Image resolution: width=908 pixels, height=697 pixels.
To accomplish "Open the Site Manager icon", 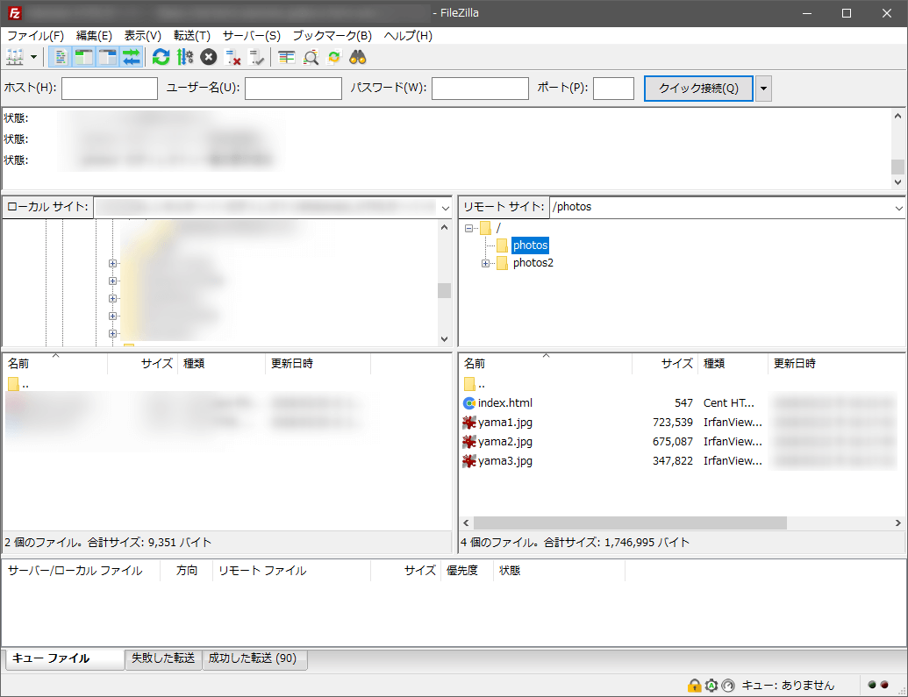I will pyautogui.click(x=15, y=58).
